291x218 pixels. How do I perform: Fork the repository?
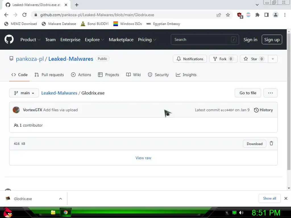(x=223, y=59)
